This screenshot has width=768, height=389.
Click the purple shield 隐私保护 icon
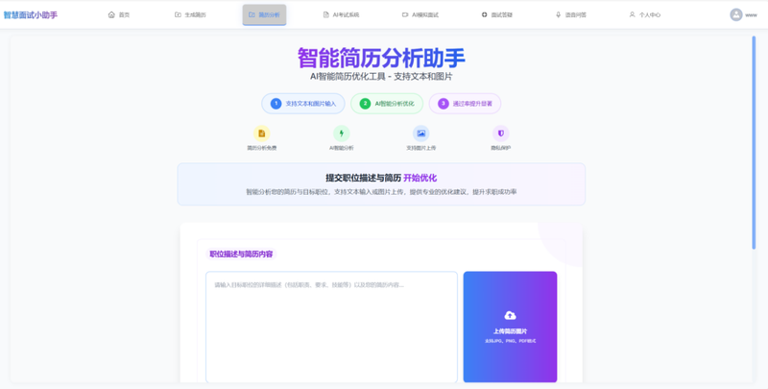pos(500,134)
